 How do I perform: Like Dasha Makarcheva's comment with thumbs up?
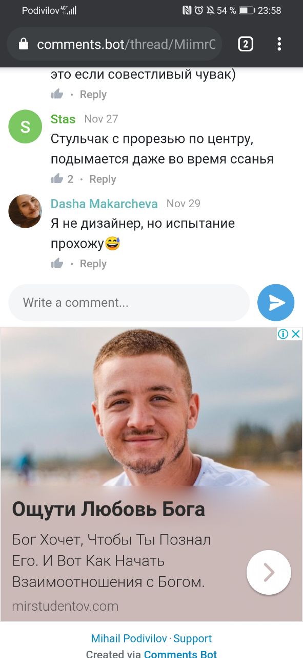pos(57,264)
